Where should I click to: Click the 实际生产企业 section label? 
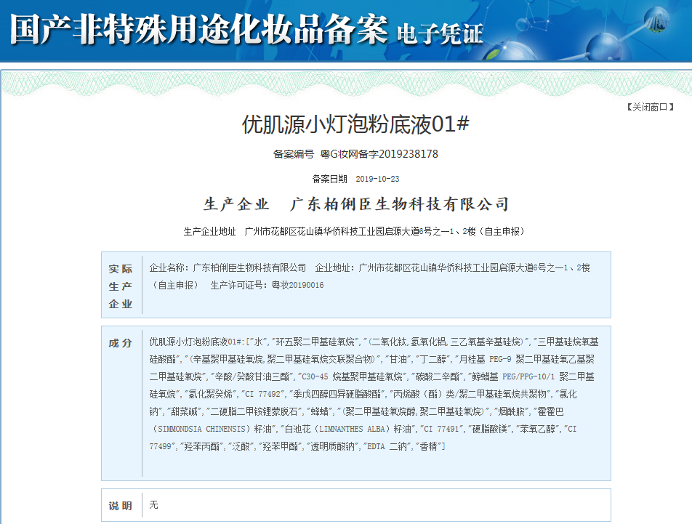point(121,286)
